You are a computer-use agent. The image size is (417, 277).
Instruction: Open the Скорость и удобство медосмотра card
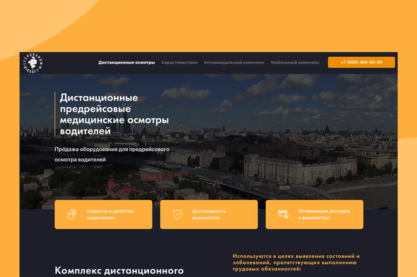[x=103, y=214]
